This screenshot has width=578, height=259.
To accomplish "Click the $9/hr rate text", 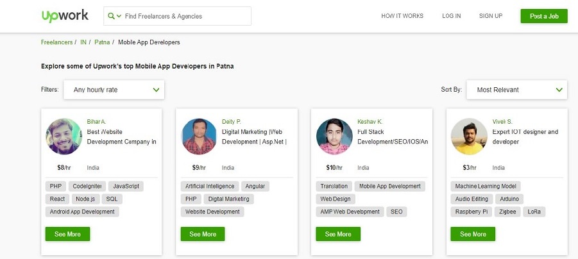I will coord(199,167).
